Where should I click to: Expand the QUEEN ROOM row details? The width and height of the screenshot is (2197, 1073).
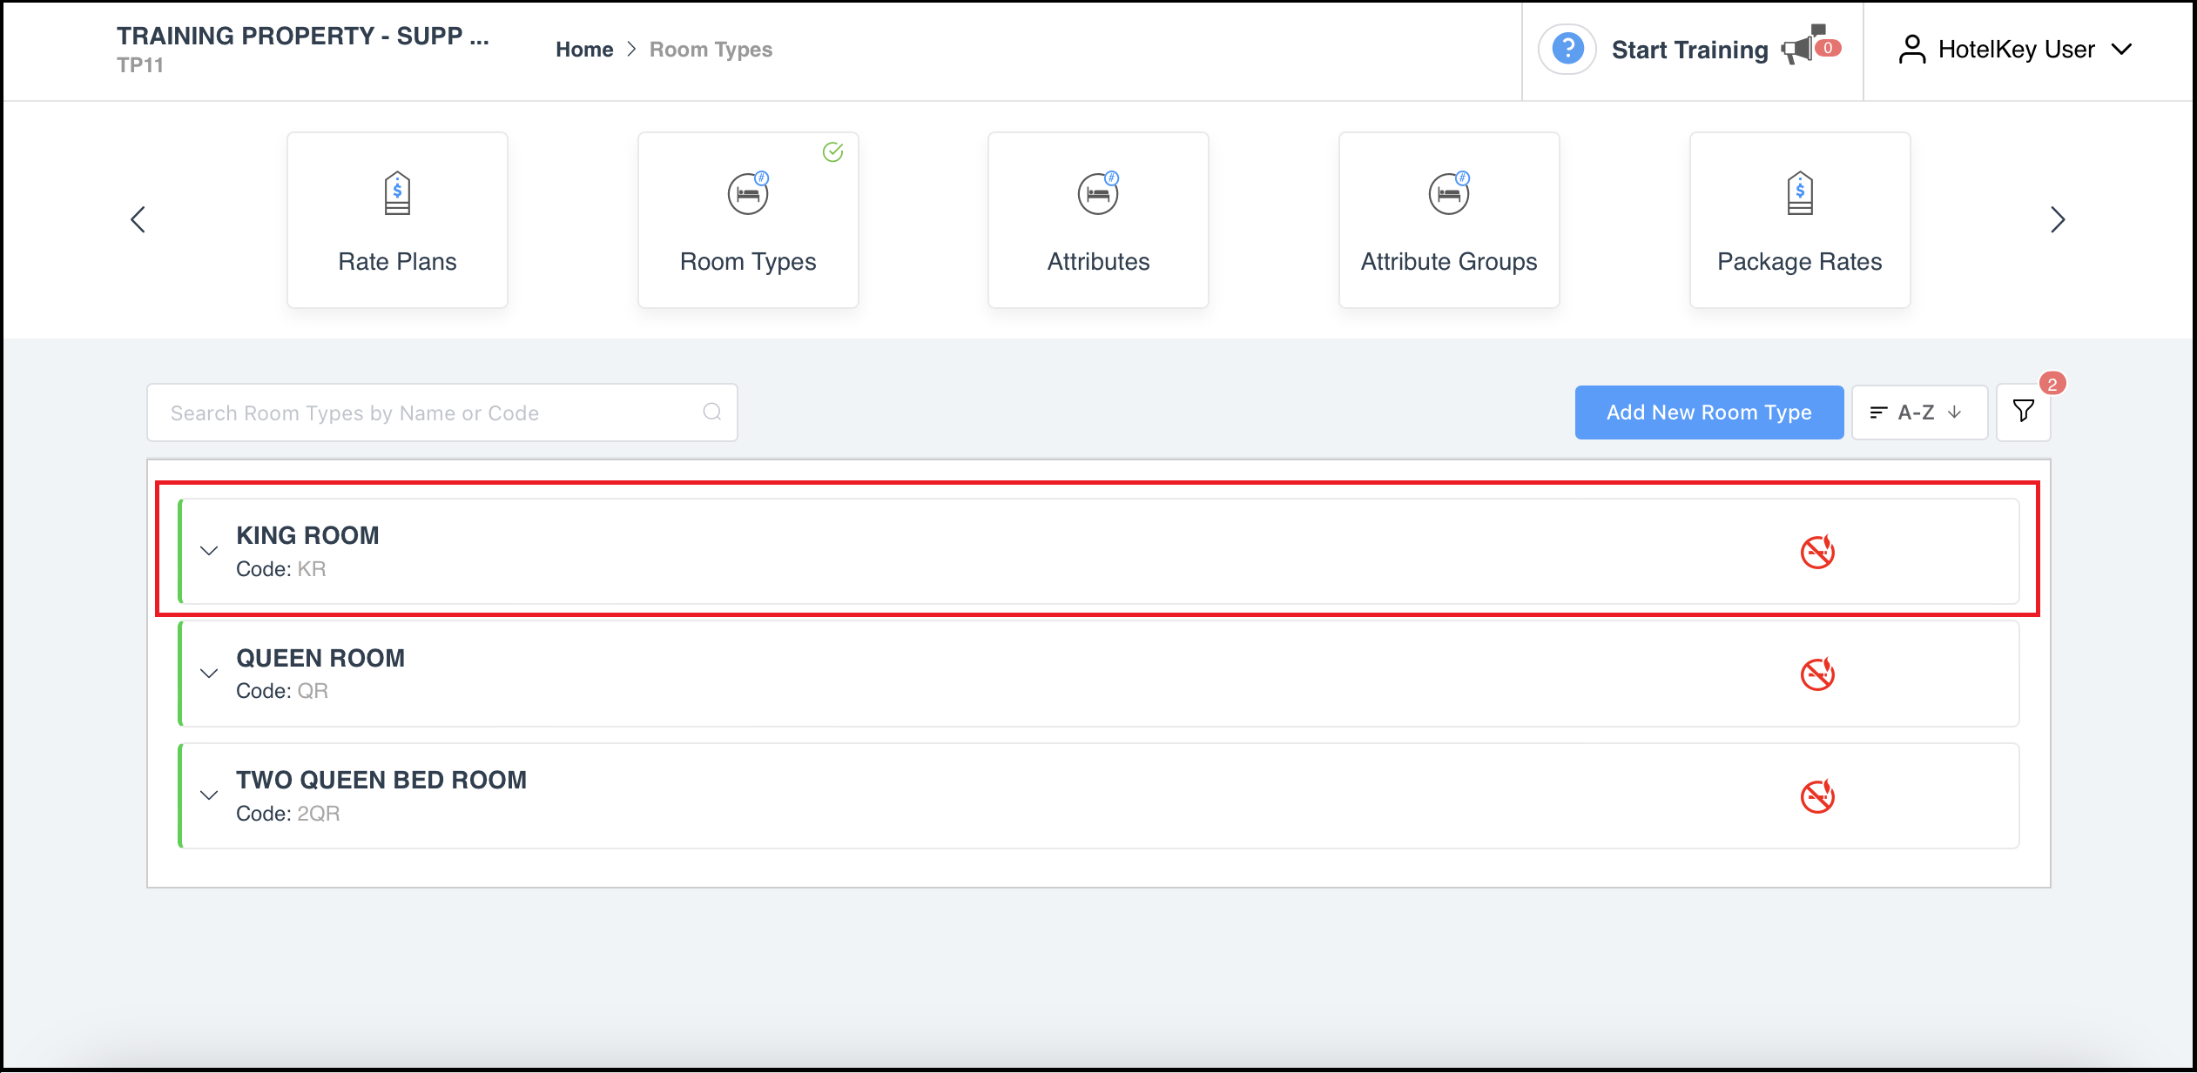coord(209,674)
